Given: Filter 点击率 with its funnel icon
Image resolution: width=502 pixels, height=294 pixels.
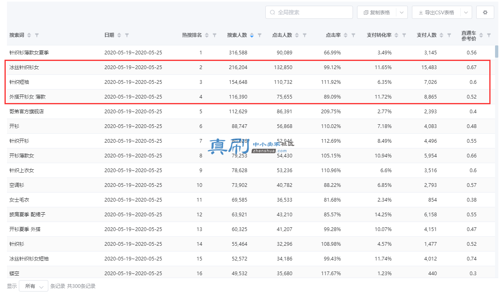Looking at the screenshot, I should tap(353, 35).
